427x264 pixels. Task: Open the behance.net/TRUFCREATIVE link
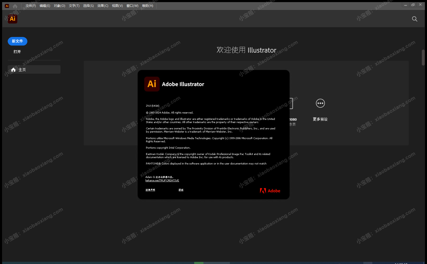point(162,181)
